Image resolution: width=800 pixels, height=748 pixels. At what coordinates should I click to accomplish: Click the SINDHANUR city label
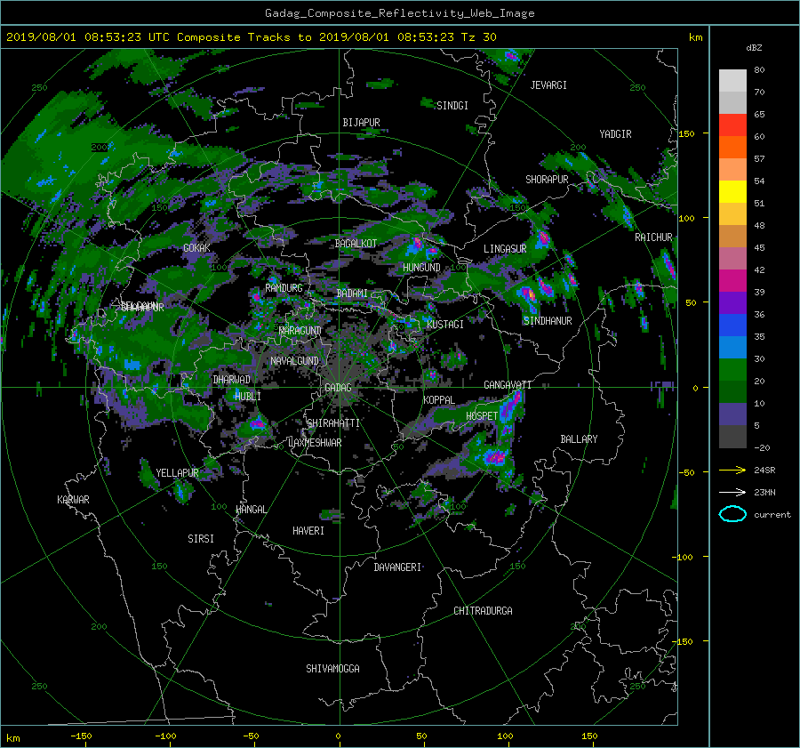pos(548,321)
